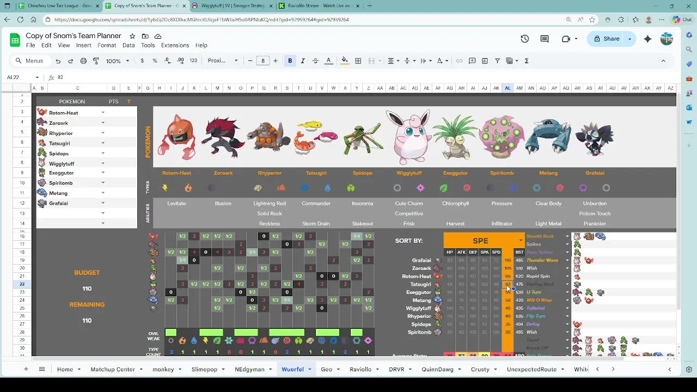Image resolution: width=697 pixels, height=392 pixels.
Task: Collapse the toolbar with chevron
Action: 663,61
